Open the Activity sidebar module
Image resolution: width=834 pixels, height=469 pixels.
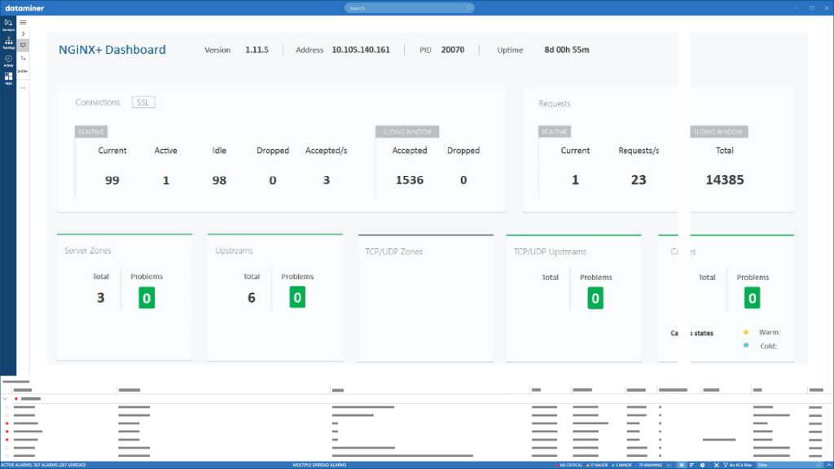pyautogui.click(x=8, y=60)
